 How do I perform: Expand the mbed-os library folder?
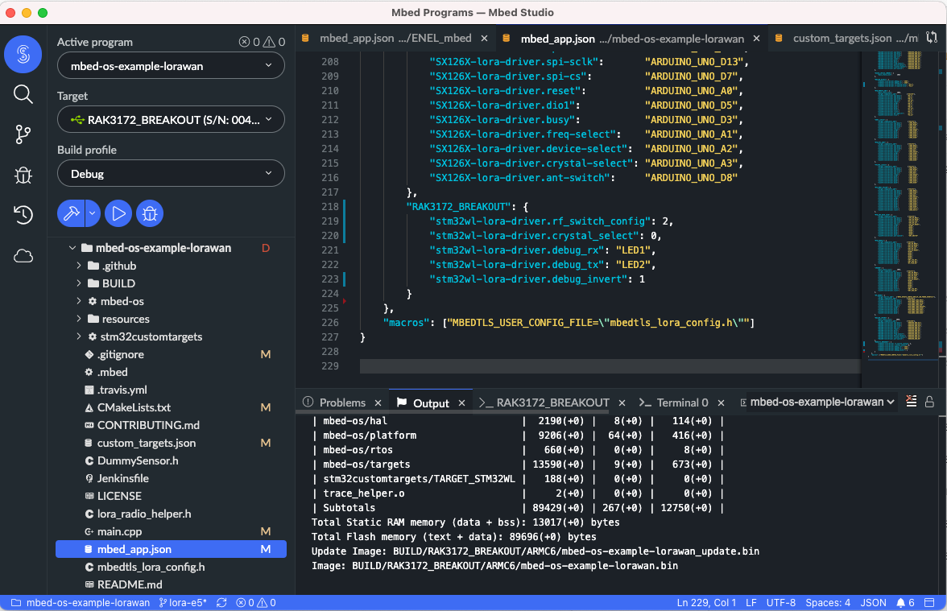click(x=79, y=301)
